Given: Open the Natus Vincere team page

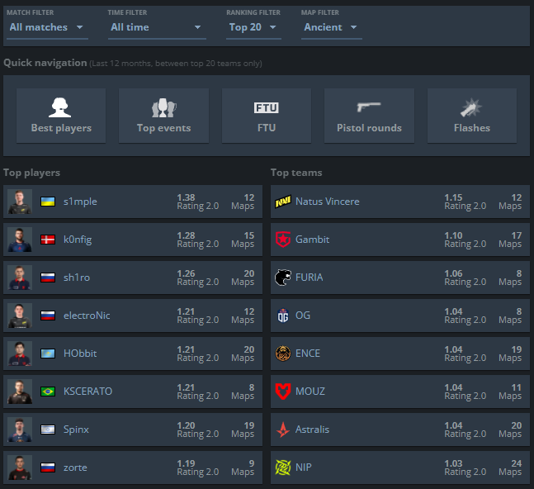Looking at the screenshot, I should pos(328,202).
